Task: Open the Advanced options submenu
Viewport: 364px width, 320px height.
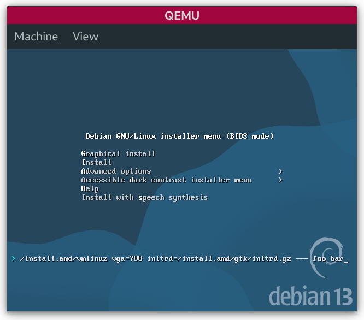Action: tap(116, 171)
